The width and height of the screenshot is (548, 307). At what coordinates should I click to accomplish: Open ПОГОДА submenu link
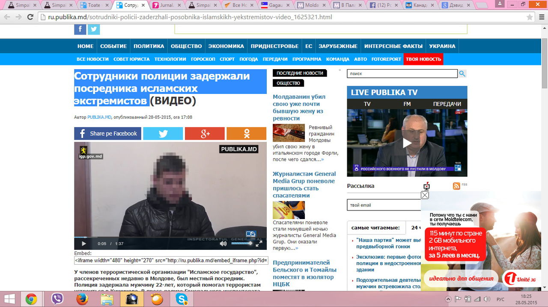click(x=248, y=59)
